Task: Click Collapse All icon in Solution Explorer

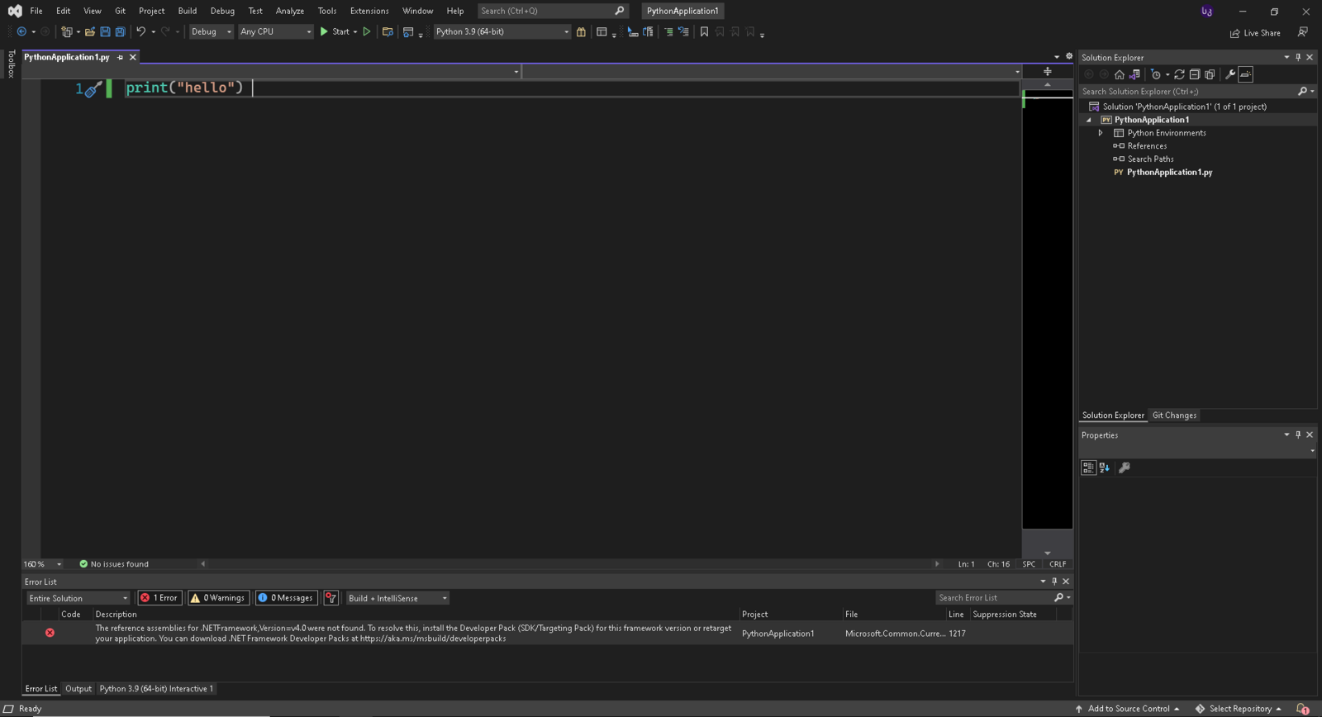Action: [1195, 74]
